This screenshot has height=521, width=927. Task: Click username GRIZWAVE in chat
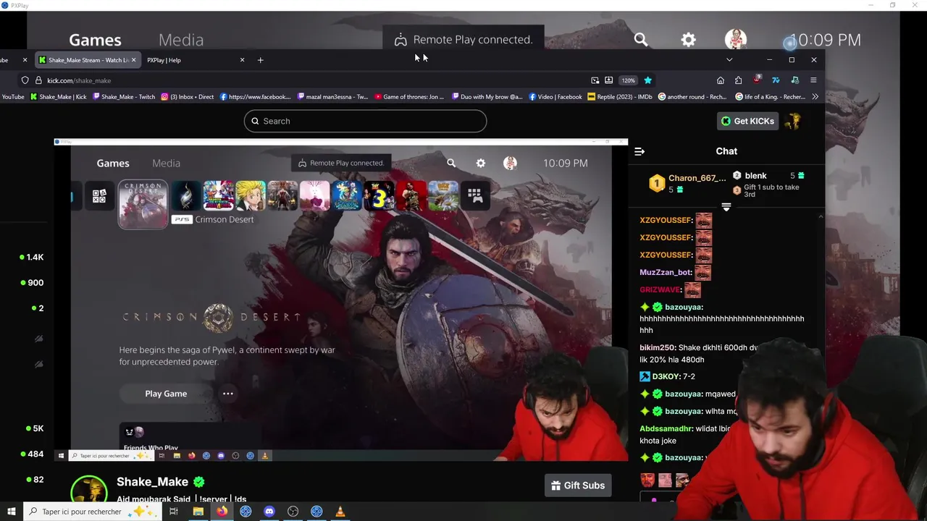click(660, 289)
